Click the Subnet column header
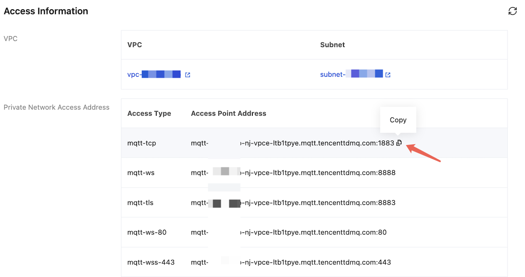Viewport: 525px width, 277px height. pos(332,45)
